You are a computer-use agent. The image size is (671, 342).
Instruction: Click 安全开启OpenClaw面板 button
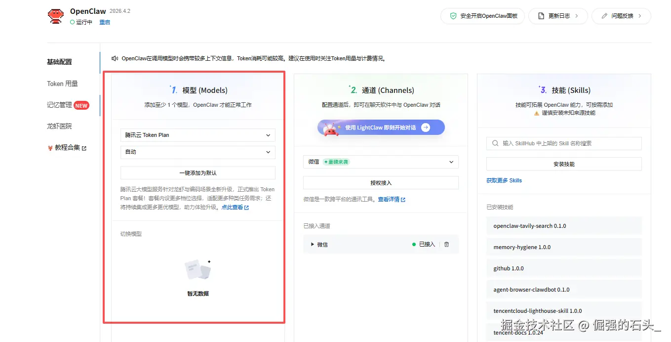[482, 16]
